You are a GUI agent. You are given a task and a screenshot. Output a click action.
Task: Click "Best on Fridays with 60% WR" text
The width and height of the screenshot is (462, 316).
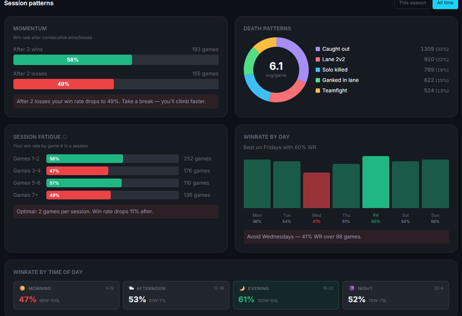tap(280, 147)
